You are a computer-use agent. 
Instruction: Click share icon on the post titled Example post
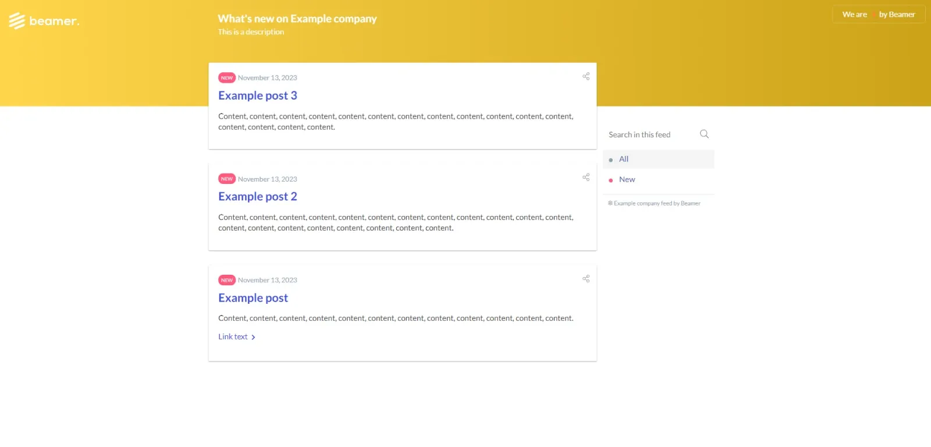[586, 279]
